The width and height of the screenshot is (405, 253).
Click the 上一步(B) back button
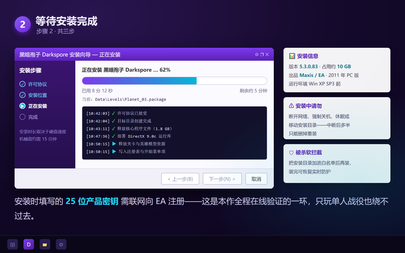pos(180,179)
